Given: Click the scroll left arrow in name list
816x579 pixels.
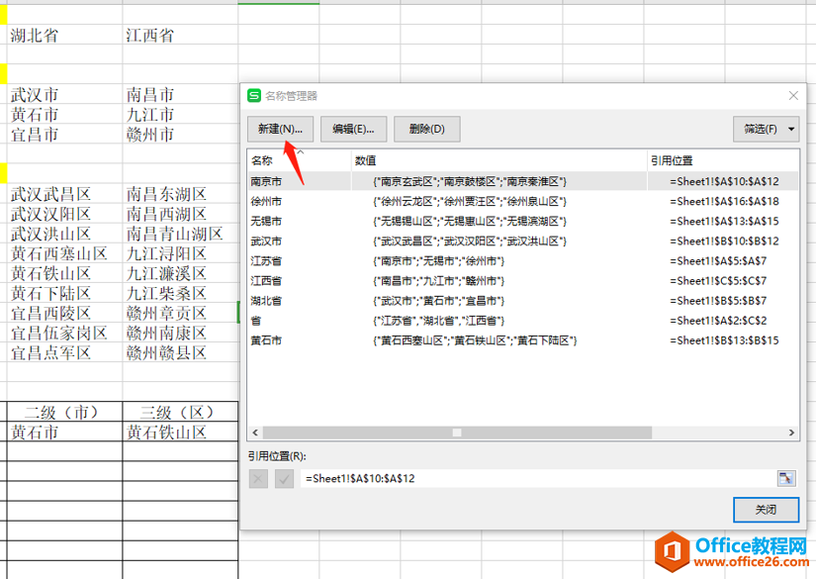Looking at the screenshot, I should [x=255, y=433].
